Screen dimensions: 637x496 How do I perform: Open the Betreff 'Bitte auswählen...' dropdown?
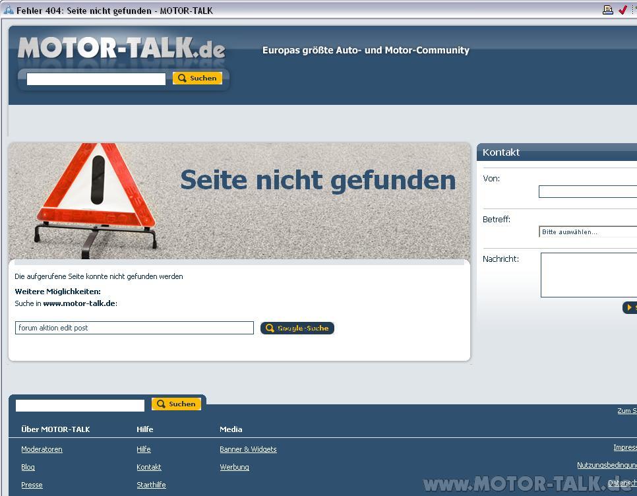point(588,232)
